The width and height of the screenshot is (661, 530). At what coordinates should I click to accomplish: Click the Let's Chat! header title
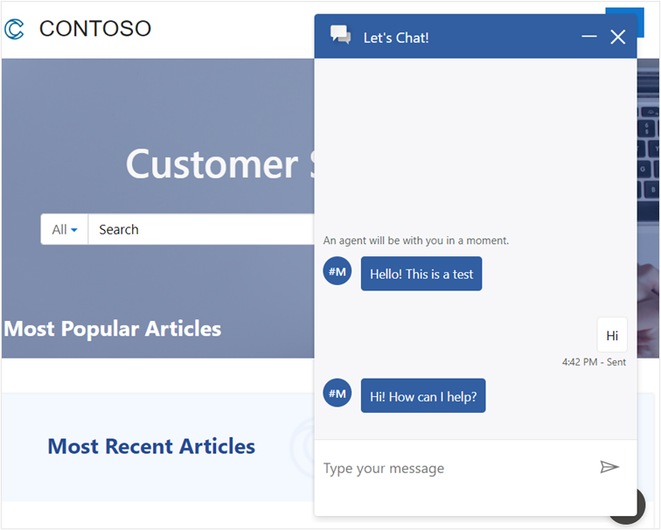click(396, 38)
